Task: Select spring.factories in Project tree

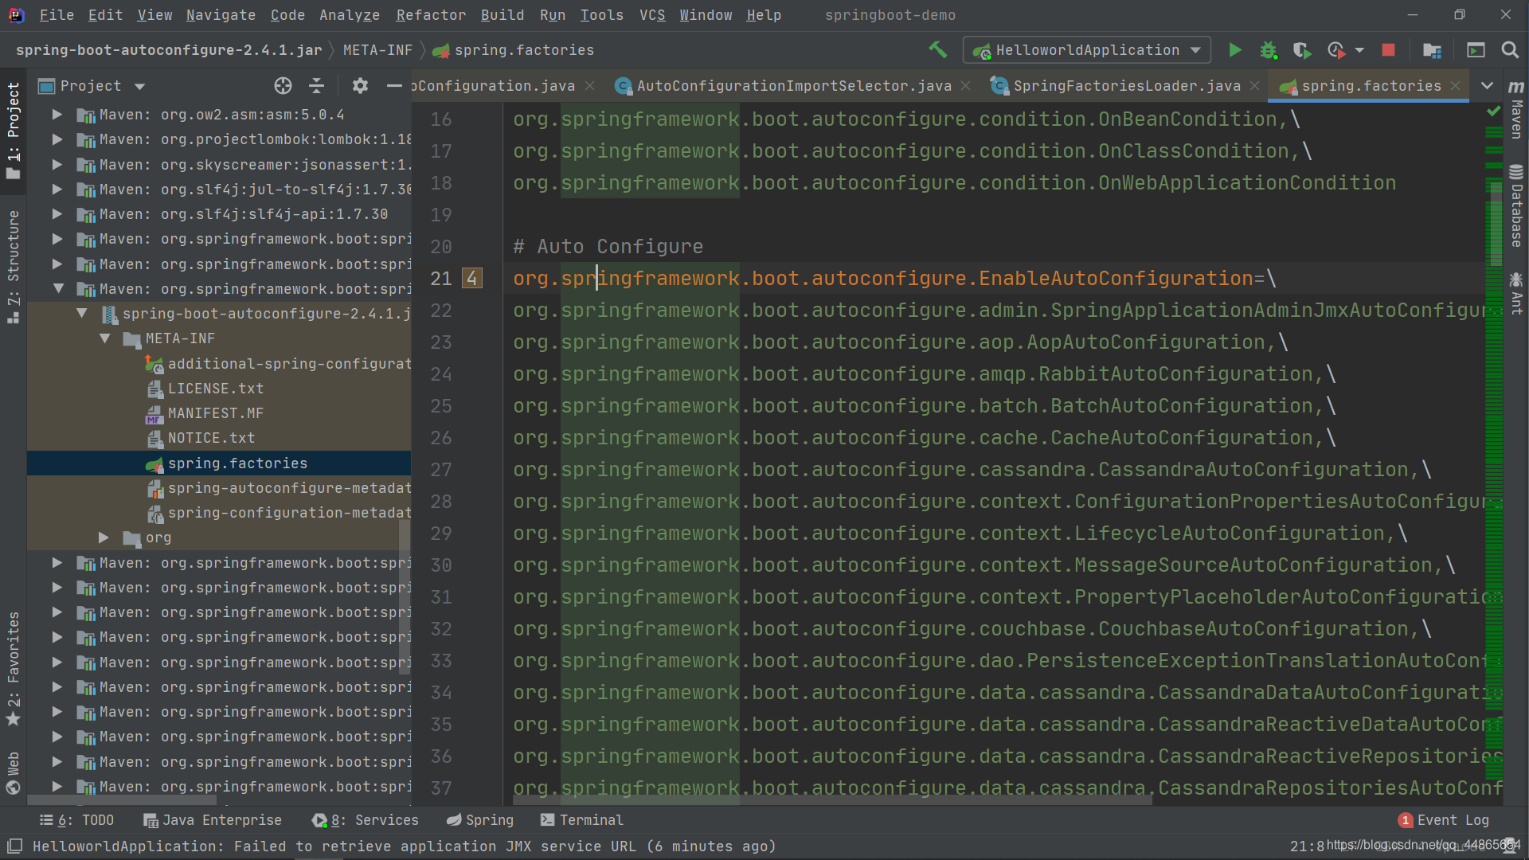Action: [x=219, y=463]
